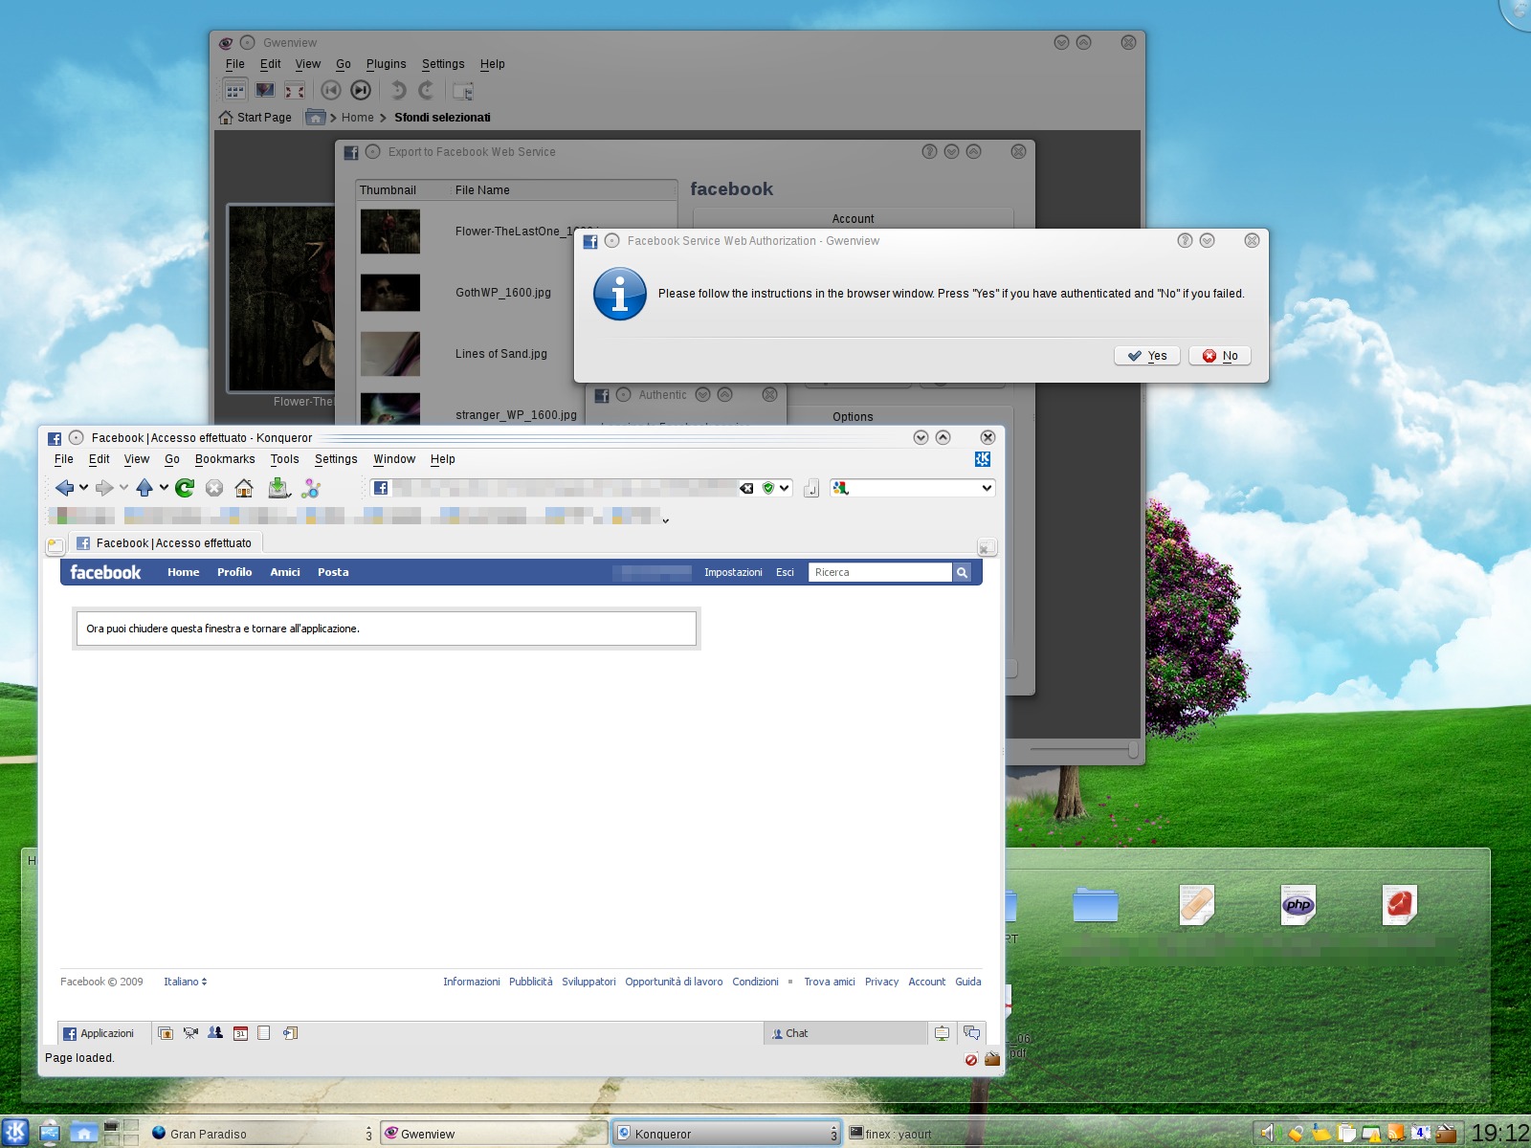Click the blocked popup icon in Konqueror status bar
Viewport: 1531px width, 1148px height.
pos(971,1059)
